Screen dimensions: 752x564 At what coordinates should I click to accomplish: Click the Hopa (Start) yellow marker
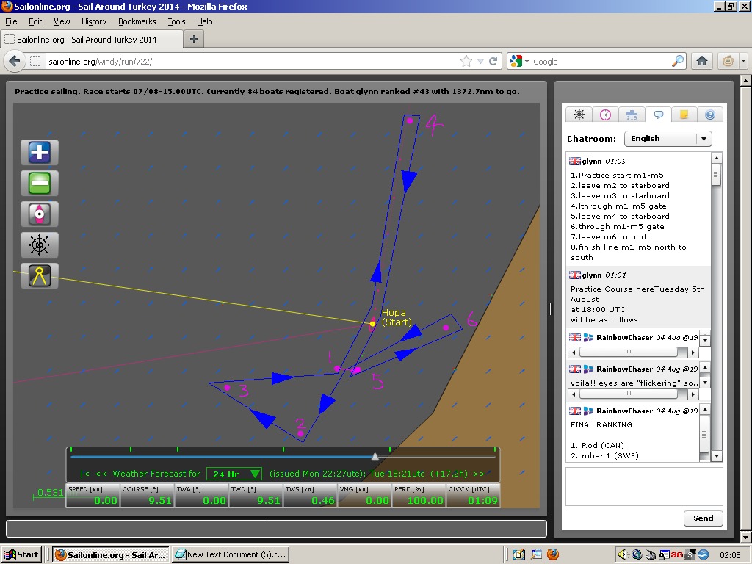(x=372, y=324)
